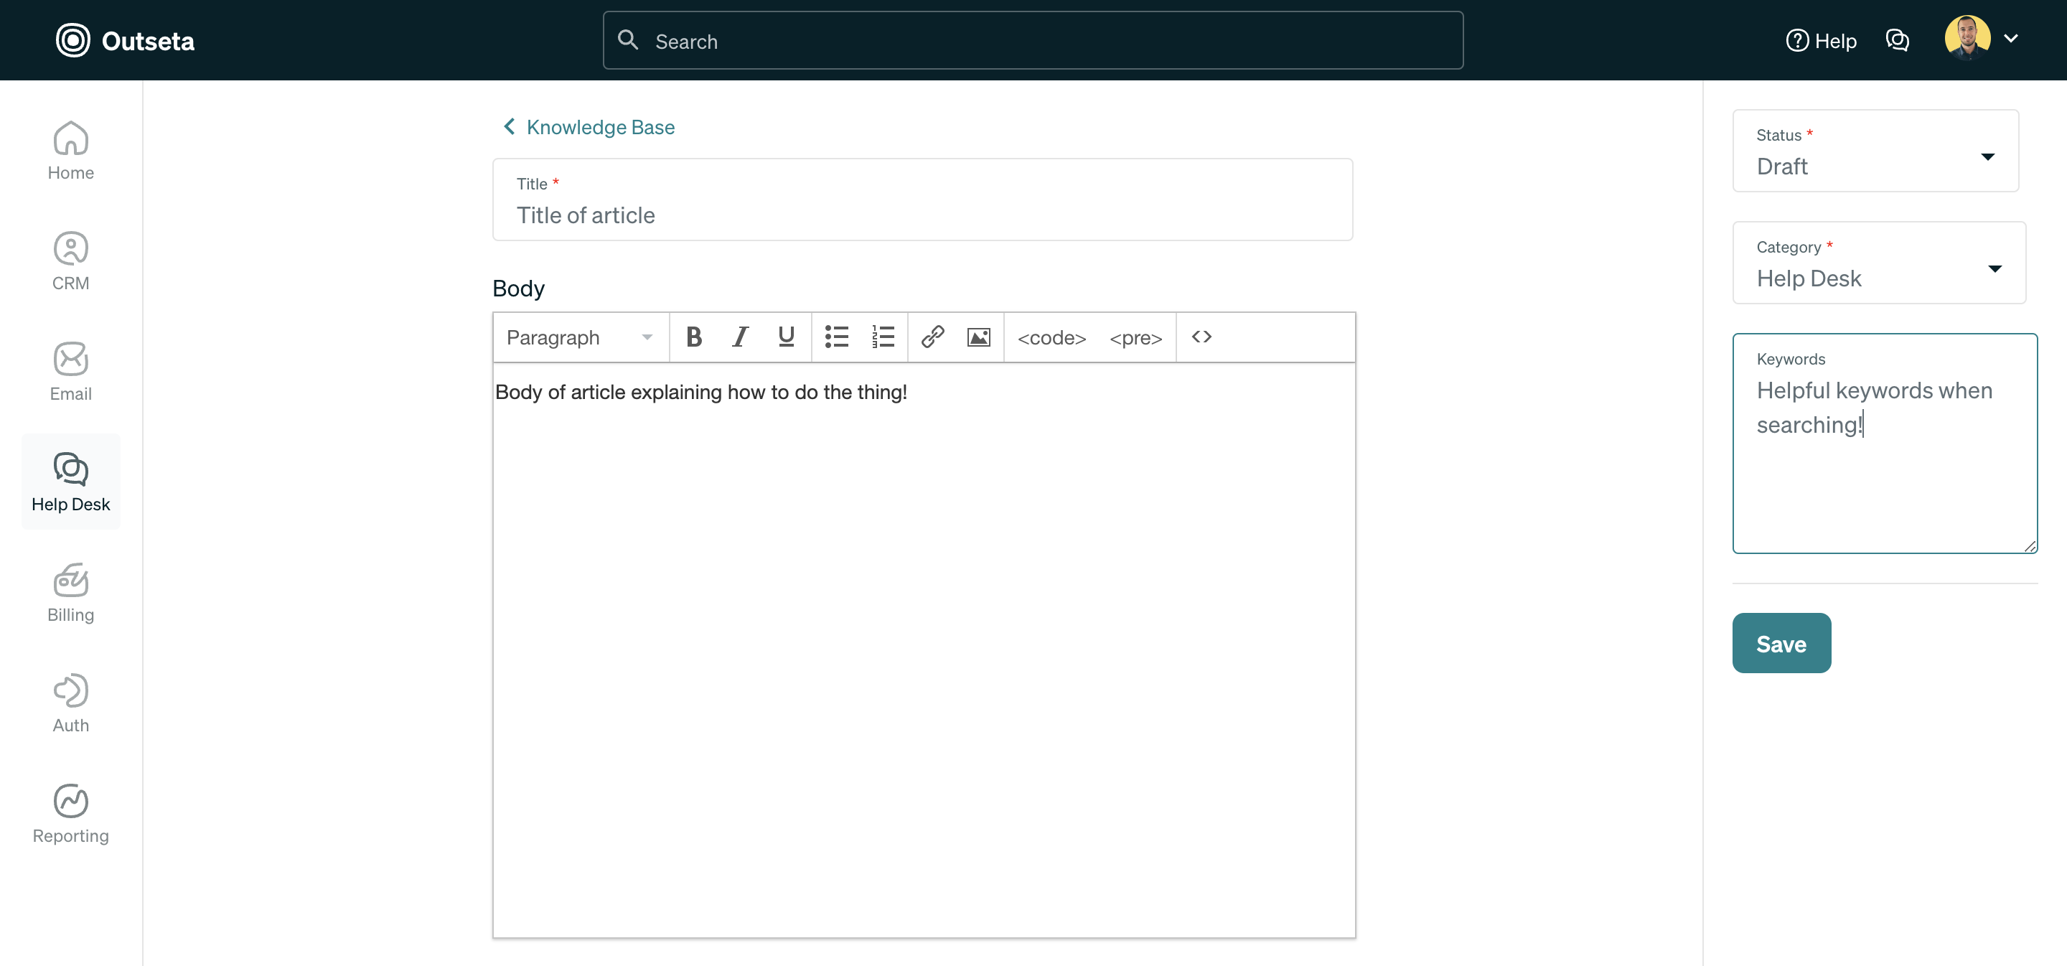Go back to the Knowledge Base
Image resolution: width=2067 pixels, height=966 pixels.
click(x=599, y=127)
